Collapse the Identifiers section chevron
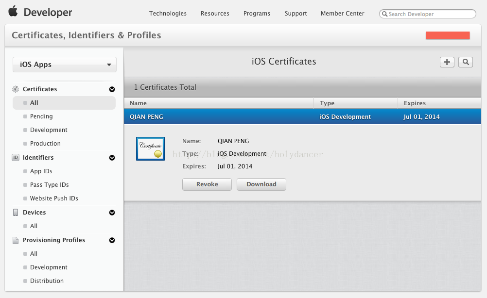The image size is (487, 298). 112,158
